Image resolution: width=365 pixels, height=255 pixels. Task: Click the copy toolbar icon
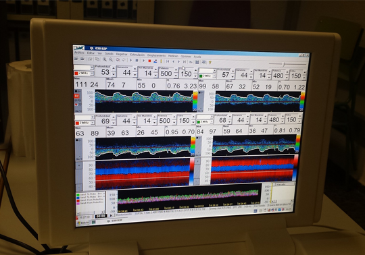coord(97,59)
